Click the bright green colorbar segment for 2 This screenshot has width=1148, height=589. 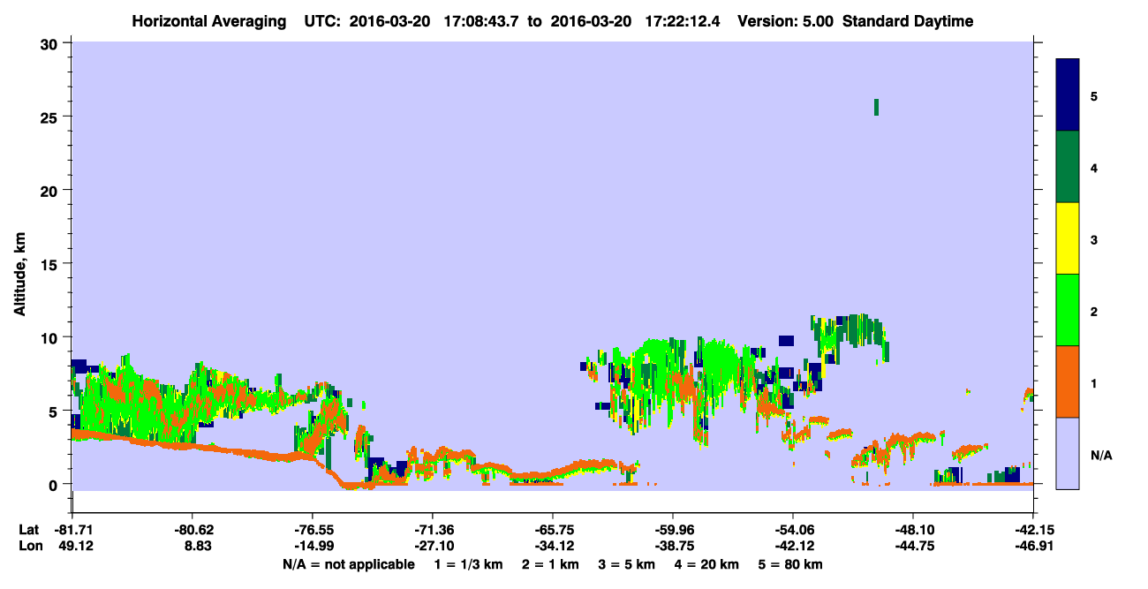1068,310
